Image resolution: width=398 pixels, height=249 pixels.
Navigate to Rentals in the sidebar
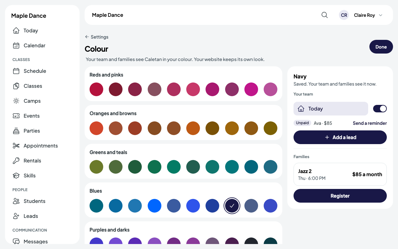point(42,161)
